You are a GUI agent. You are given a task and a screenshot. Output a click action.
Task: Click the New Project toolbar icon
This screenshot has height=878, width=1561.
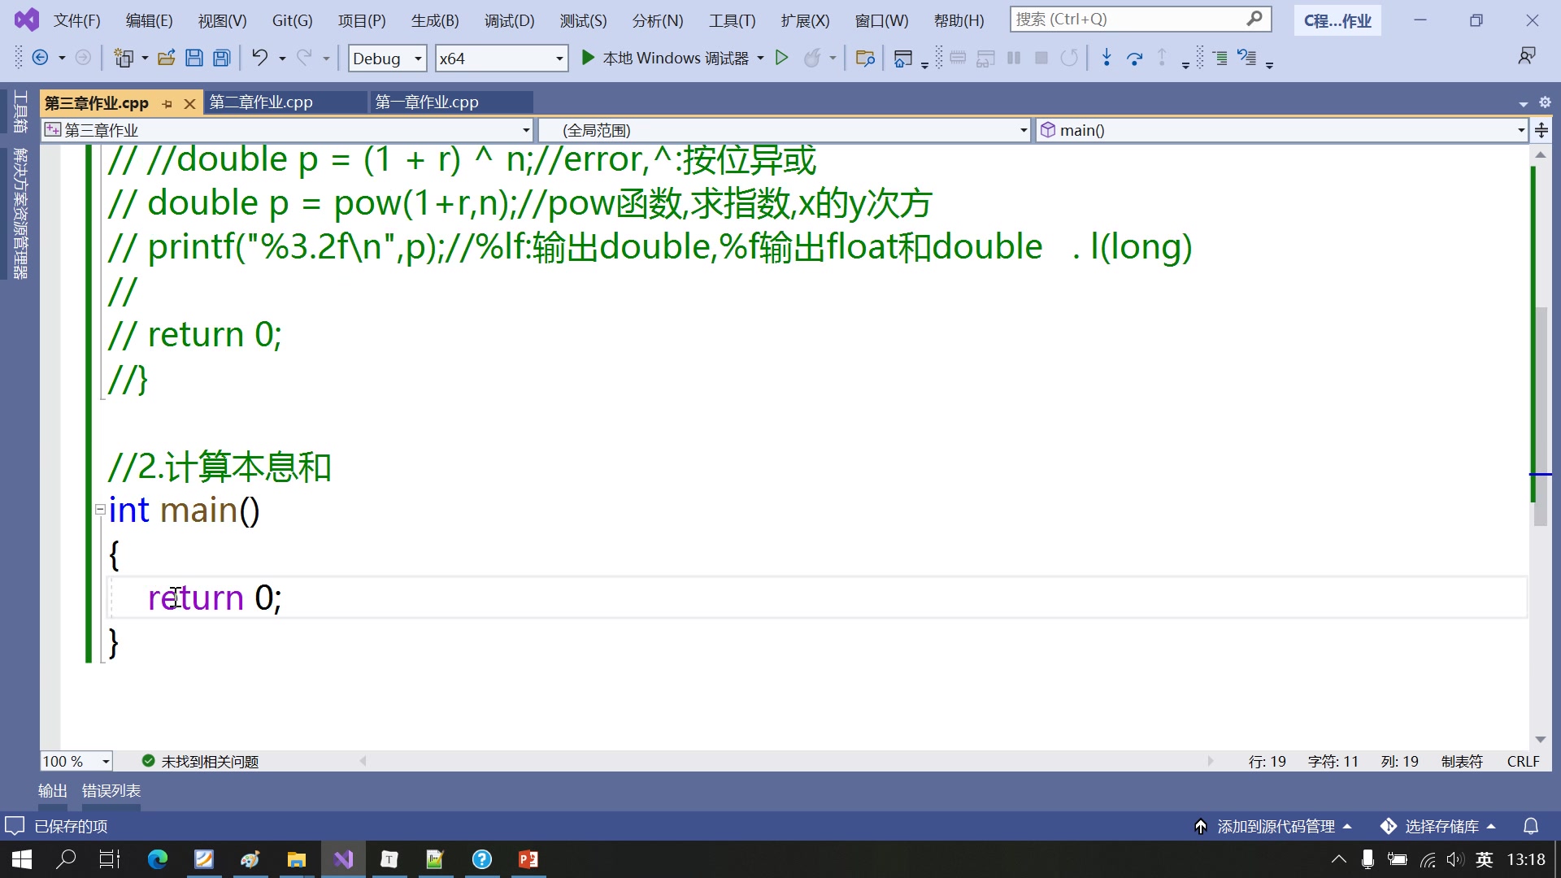[x=124, y=58]
